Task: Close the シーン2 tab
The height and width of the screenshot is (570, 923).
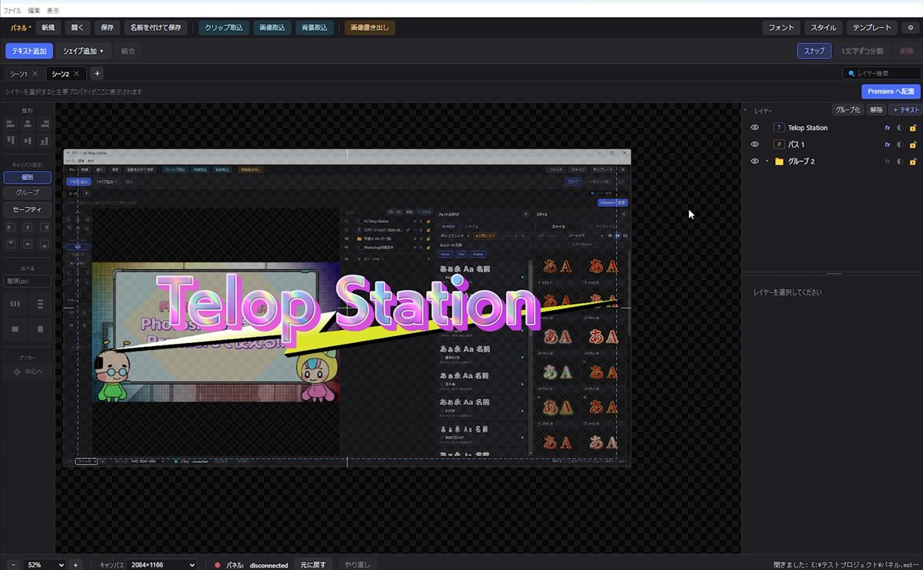Action: click(76, 74)
